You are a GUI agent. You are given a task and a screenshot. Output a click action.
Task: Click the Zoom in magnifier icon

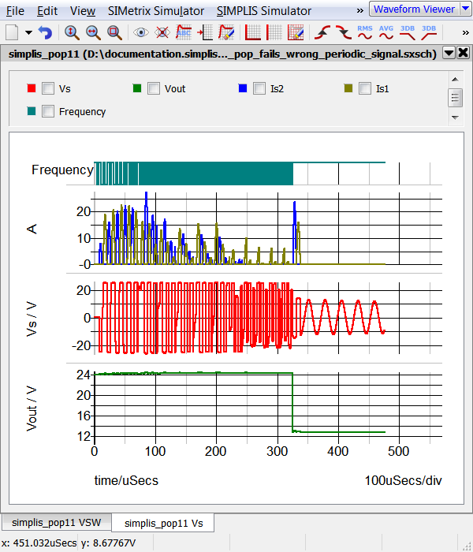pos(72,32)
